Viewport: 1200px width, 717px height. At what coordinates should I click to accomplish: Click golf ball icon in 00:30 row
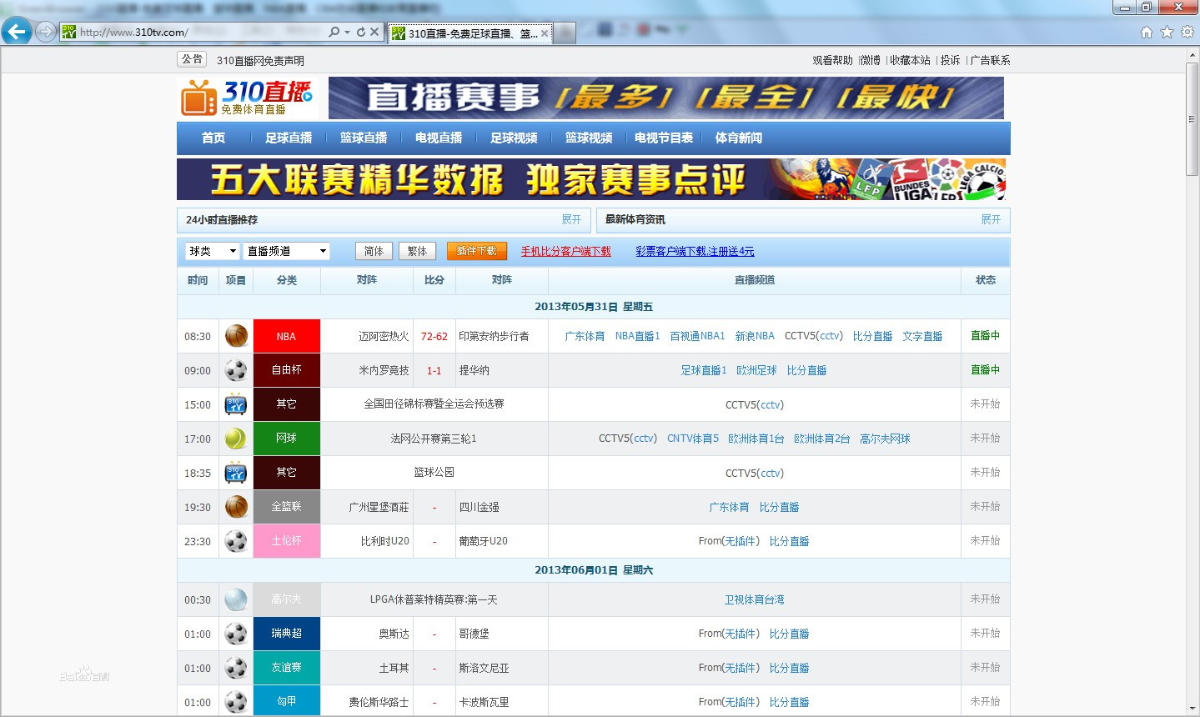click(x=236, y=599)
